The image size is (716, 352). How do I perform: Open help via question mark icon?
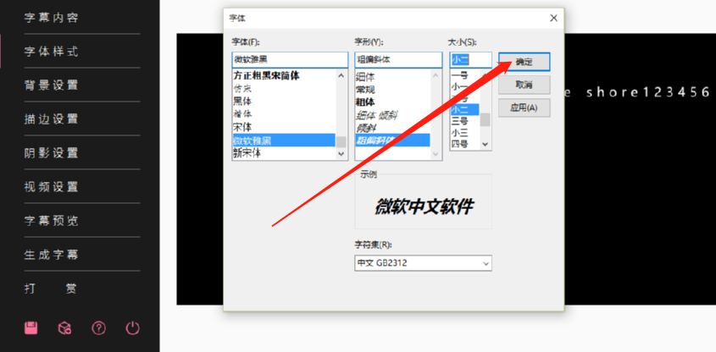[98, 327]
